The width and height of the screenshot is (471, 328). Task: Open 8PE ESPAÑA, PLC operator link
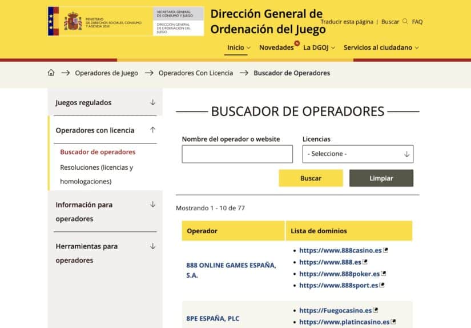pos(213,318)
